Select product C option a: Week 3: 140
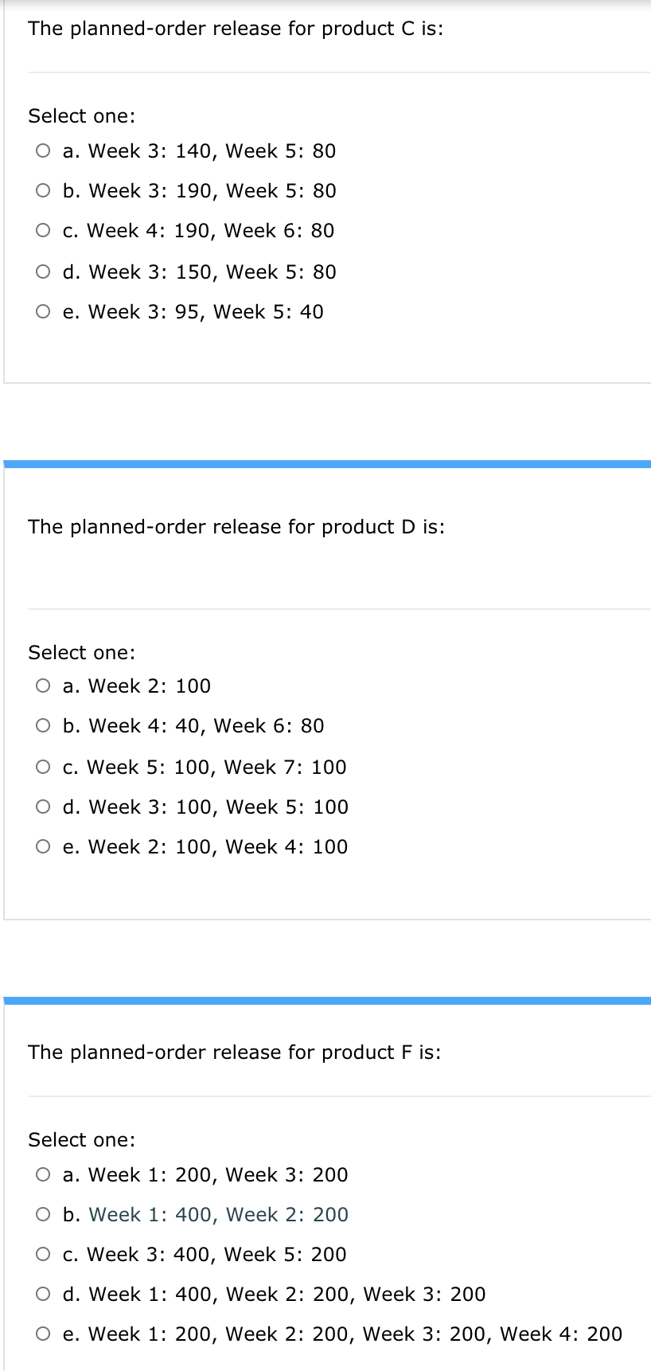This screenshot has height=1371, width=651. pos(43,151)
